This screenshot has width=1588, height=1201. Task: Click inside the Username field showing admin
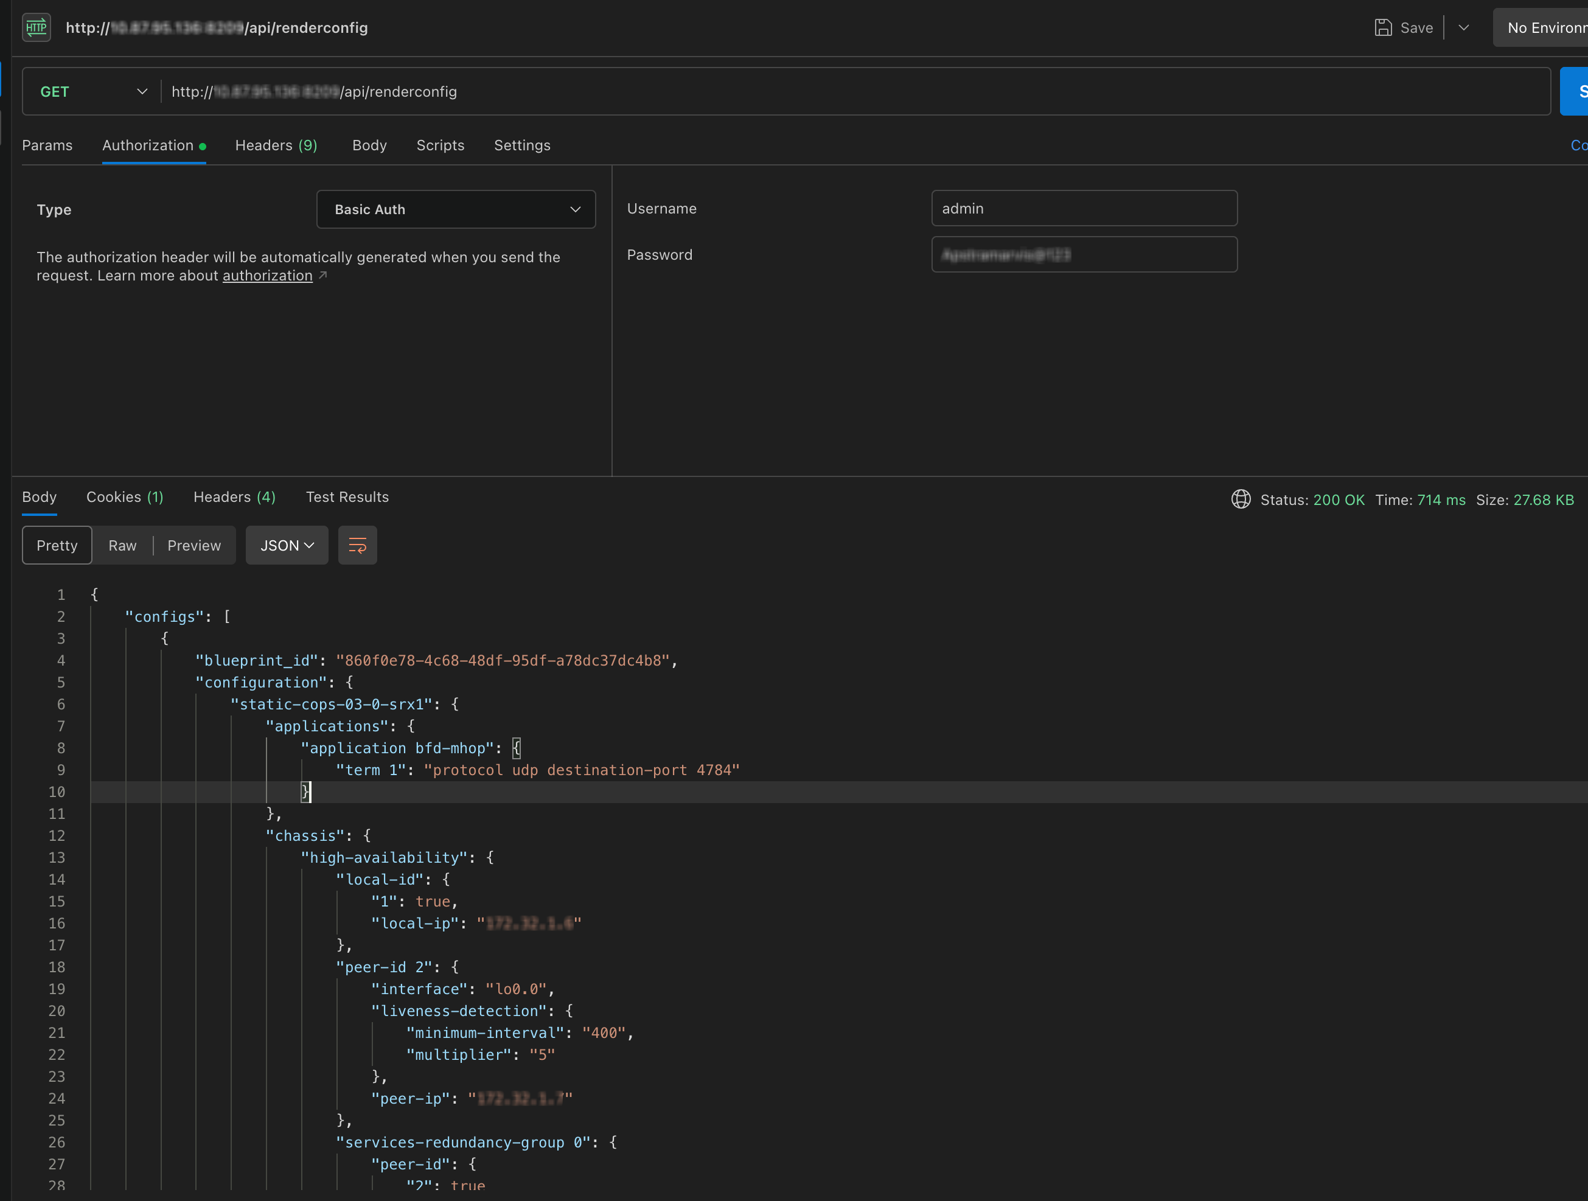coord(1084,208)
